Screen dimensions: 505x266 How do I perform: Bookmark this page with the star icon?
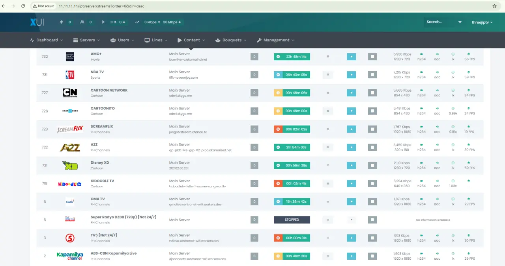coord(495,6)
